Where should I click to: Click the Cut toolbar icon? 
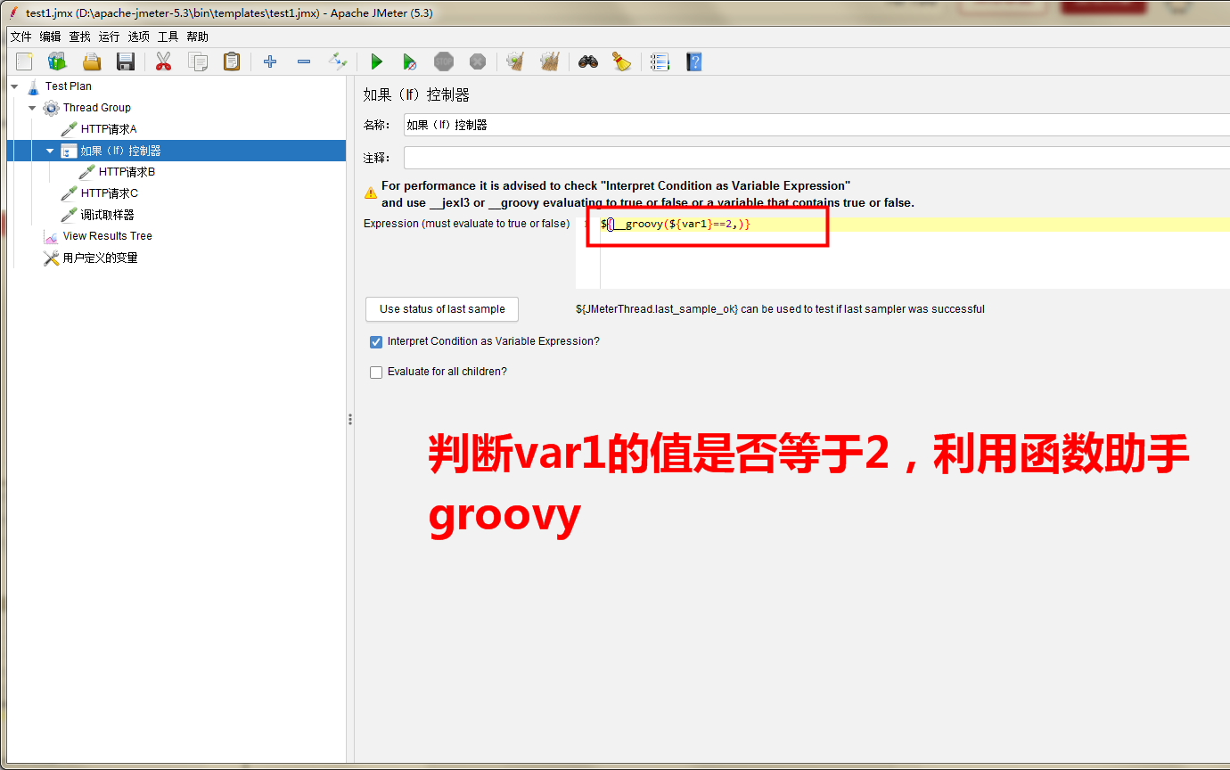pos(162,61)
